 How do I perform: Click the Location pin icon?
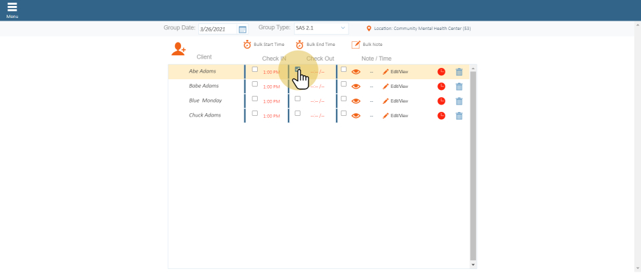click(x=369, y=29)
